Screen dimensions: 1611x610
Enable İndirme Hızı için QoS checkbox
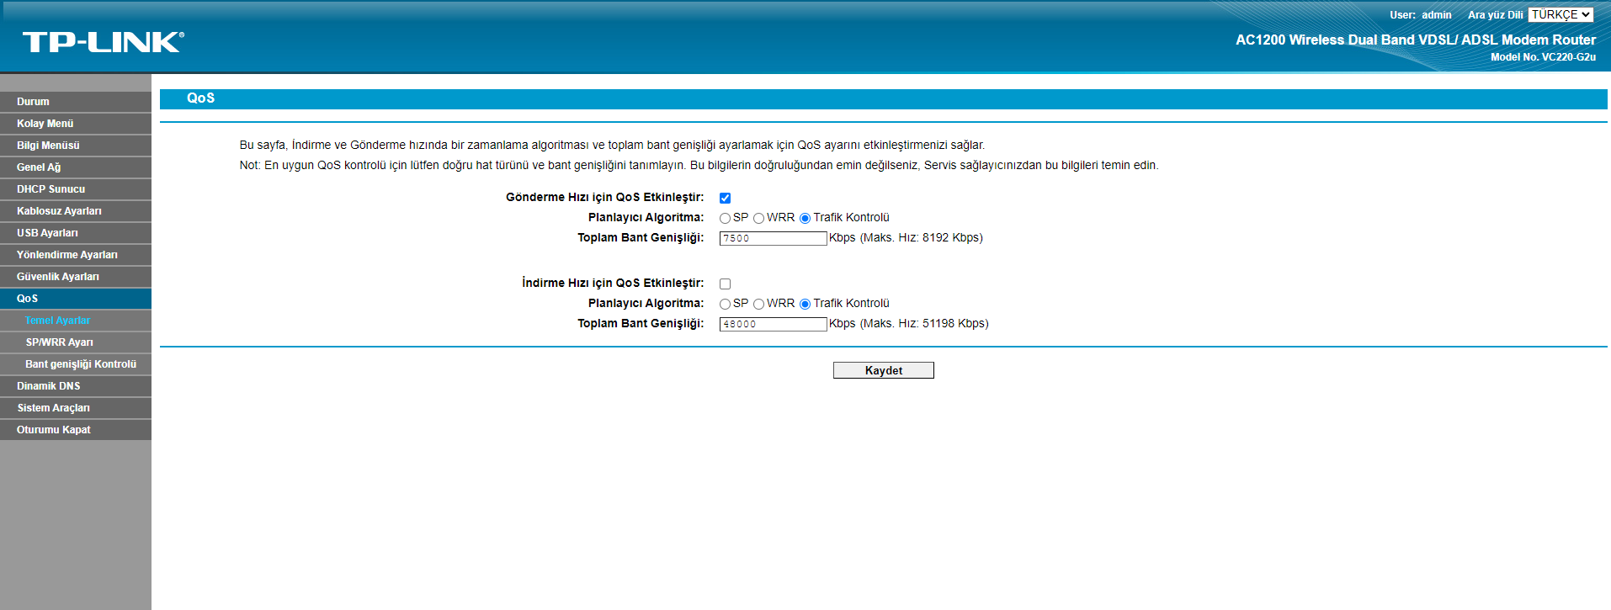(725, 284)
